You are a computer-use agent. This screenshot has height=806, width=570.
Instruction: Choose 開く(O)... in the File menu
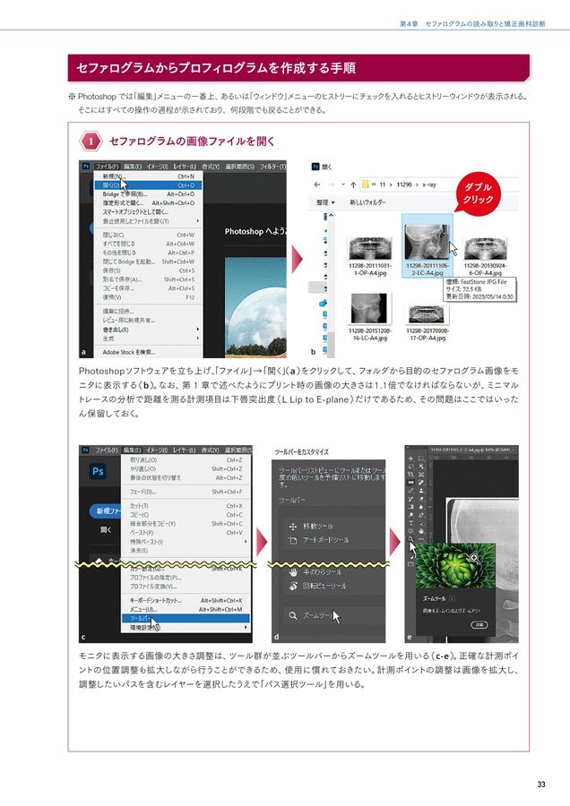[x=148, y=185]
